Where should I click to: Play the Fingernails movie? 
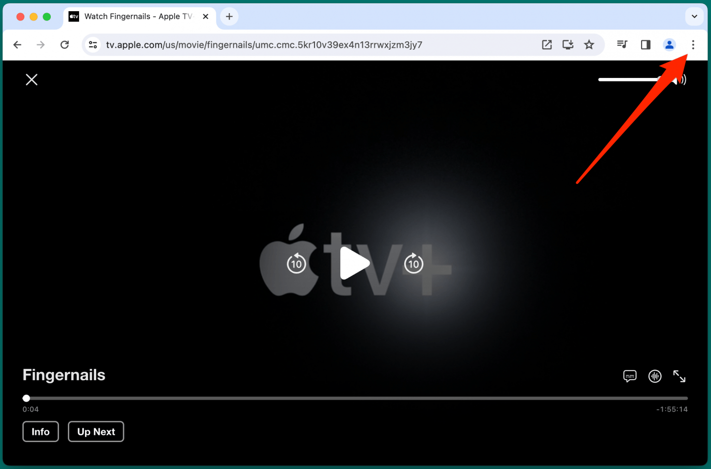355,263
